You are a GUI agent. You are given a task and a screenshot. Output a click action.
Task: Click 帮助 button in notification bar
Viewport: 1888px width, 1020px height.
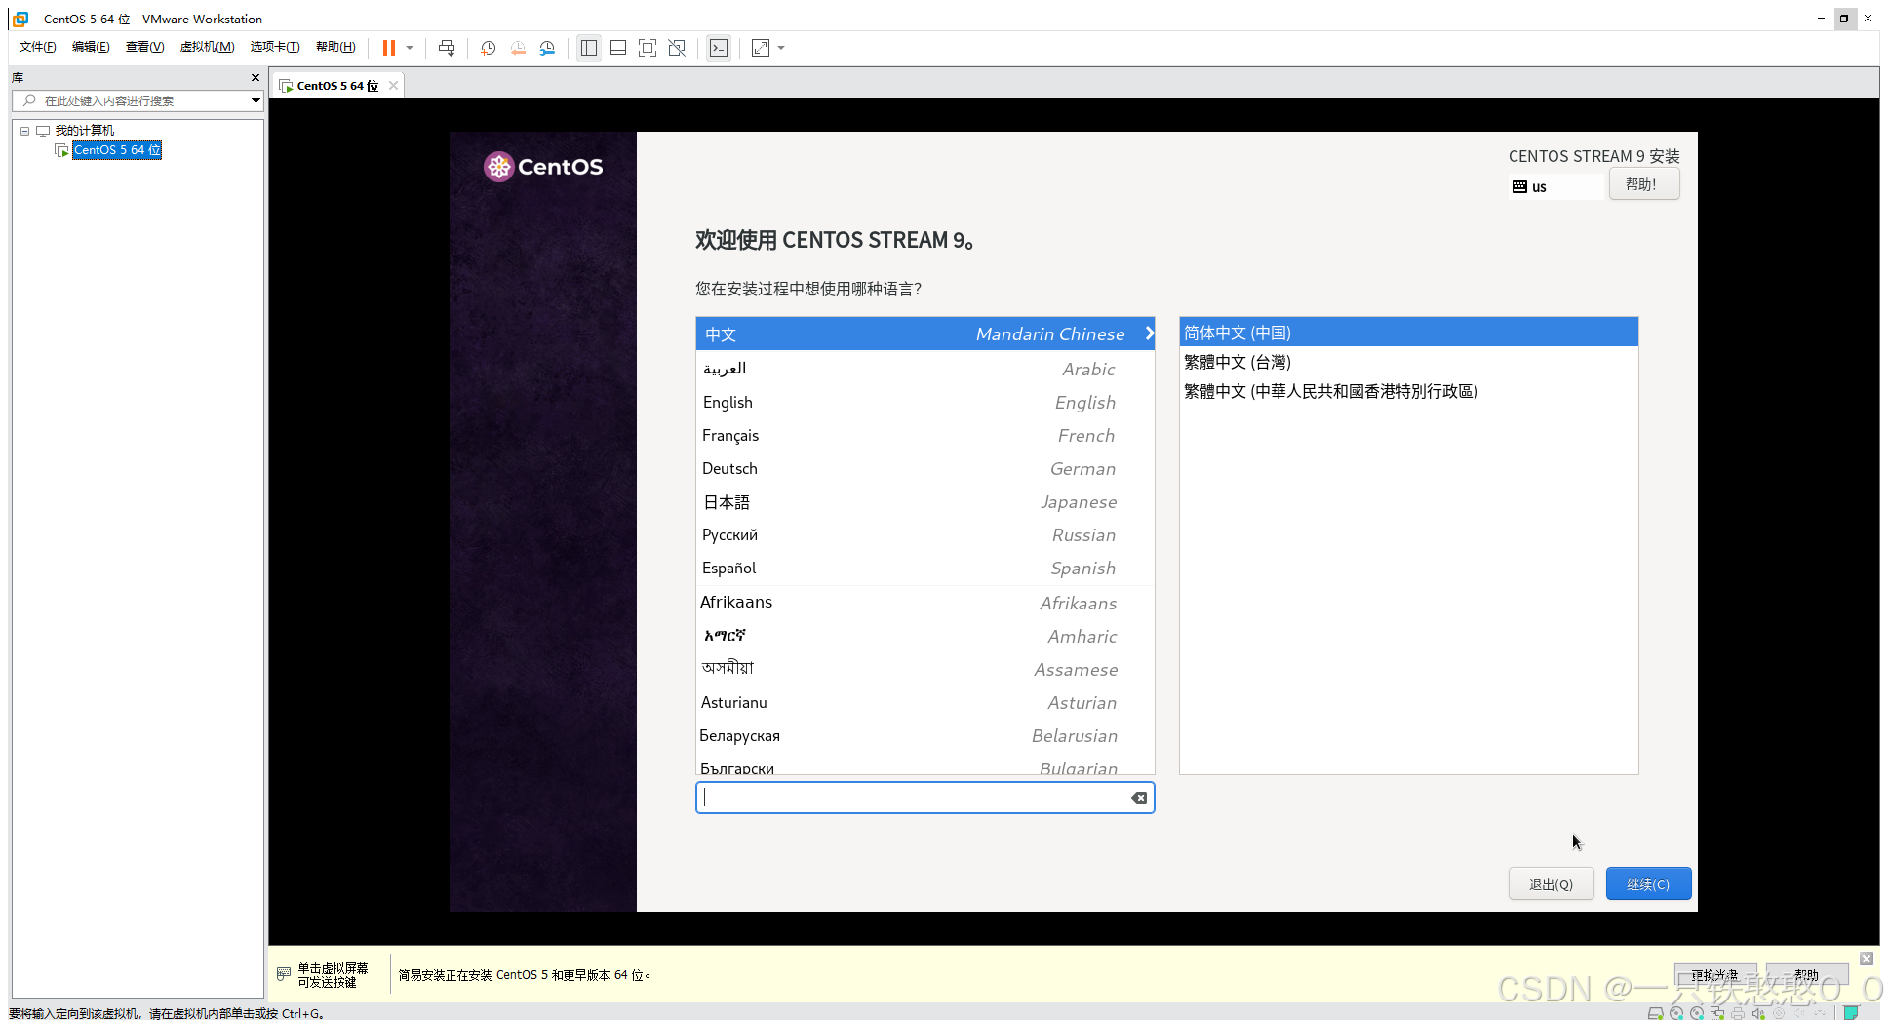point(1806,974)
